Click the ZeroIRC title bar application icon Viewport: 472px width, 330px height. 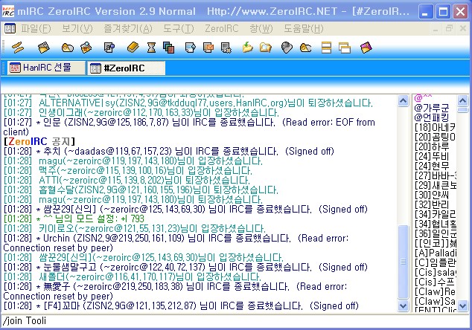[x=8, y=11]
